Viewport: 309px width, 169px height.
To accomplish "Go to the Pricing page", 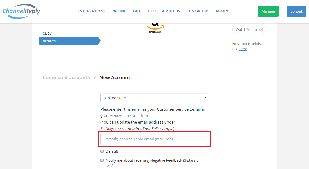I will pos(119,11).
